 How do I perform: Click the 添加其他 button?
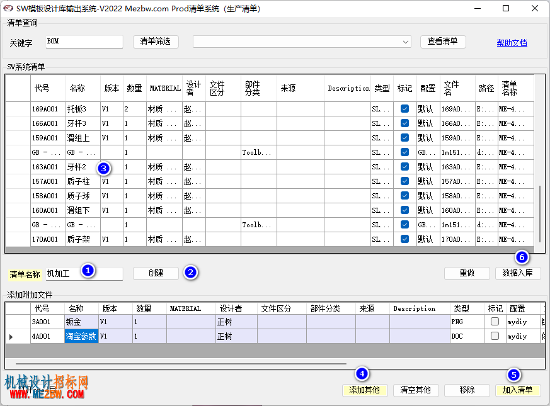[x=365, y=390]
